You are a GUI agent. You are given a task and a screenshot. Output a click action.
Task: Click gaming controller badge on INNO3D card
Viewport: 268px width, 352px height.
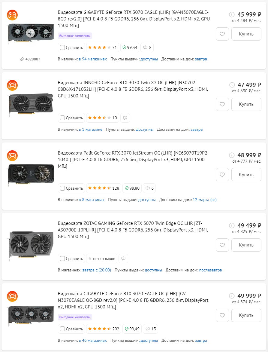tap(12, 85)
